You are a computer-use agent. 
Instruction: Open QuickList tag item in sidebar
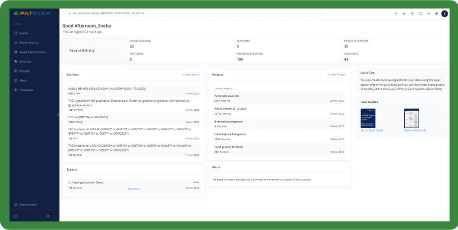[23, 62]
